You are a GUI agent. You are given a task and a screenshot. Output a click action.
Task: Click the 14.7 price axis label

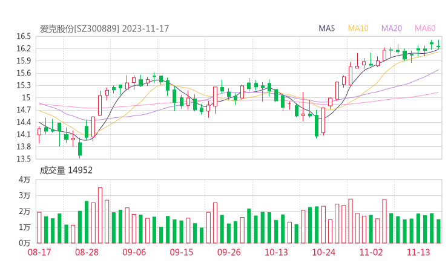coord(24,110)
